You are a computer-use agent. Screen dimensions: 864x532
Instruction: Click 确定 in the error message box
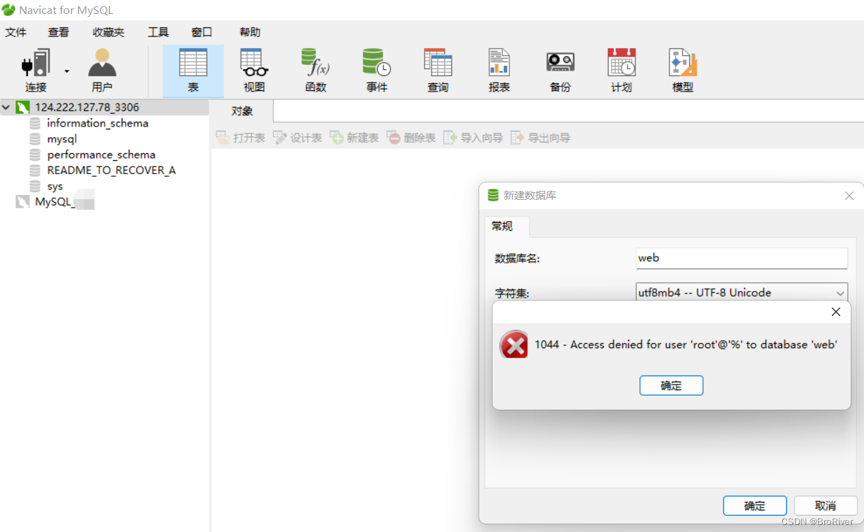pyautogui.click(x=671, y=386)
